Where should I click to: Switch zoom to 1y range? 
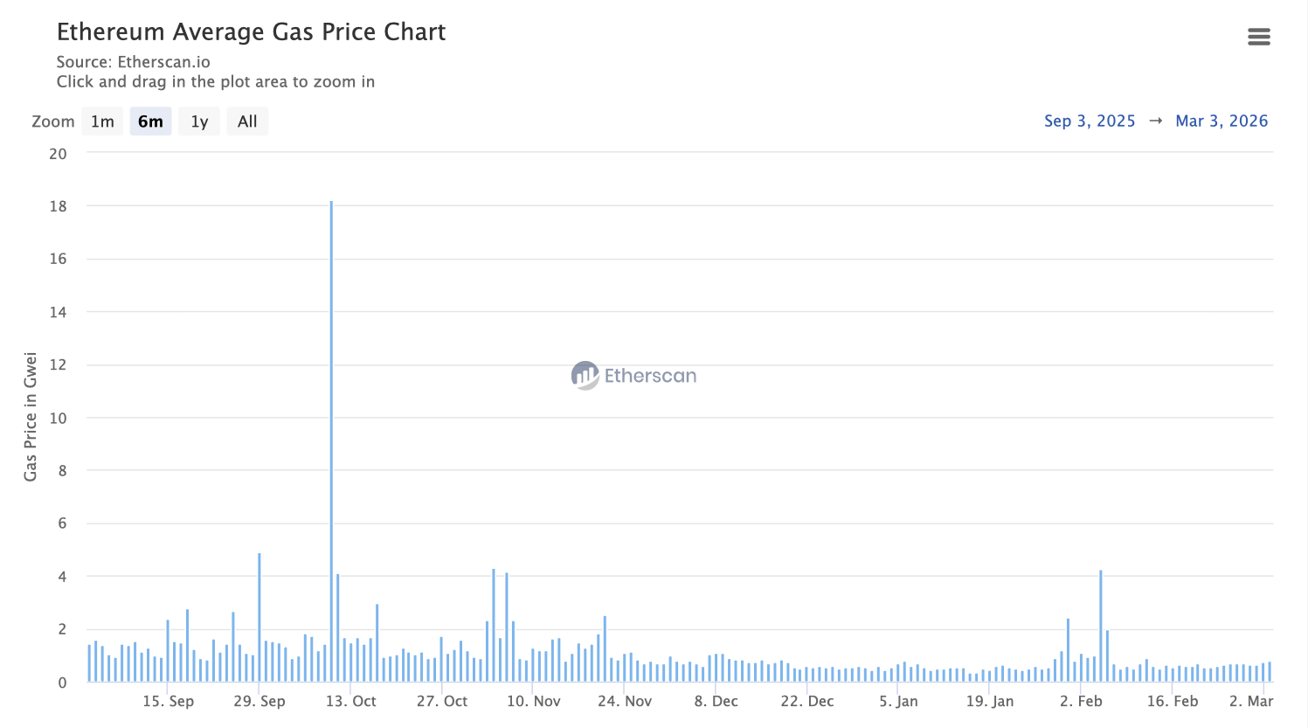pos(199,121)
